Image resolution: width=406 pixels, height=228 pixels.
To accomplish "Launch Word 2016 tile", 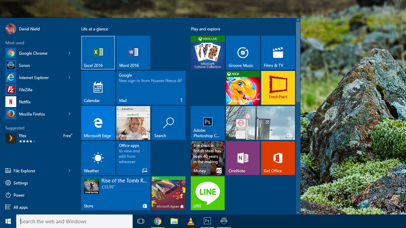I will pyautogui.click(x=133, y=53).
